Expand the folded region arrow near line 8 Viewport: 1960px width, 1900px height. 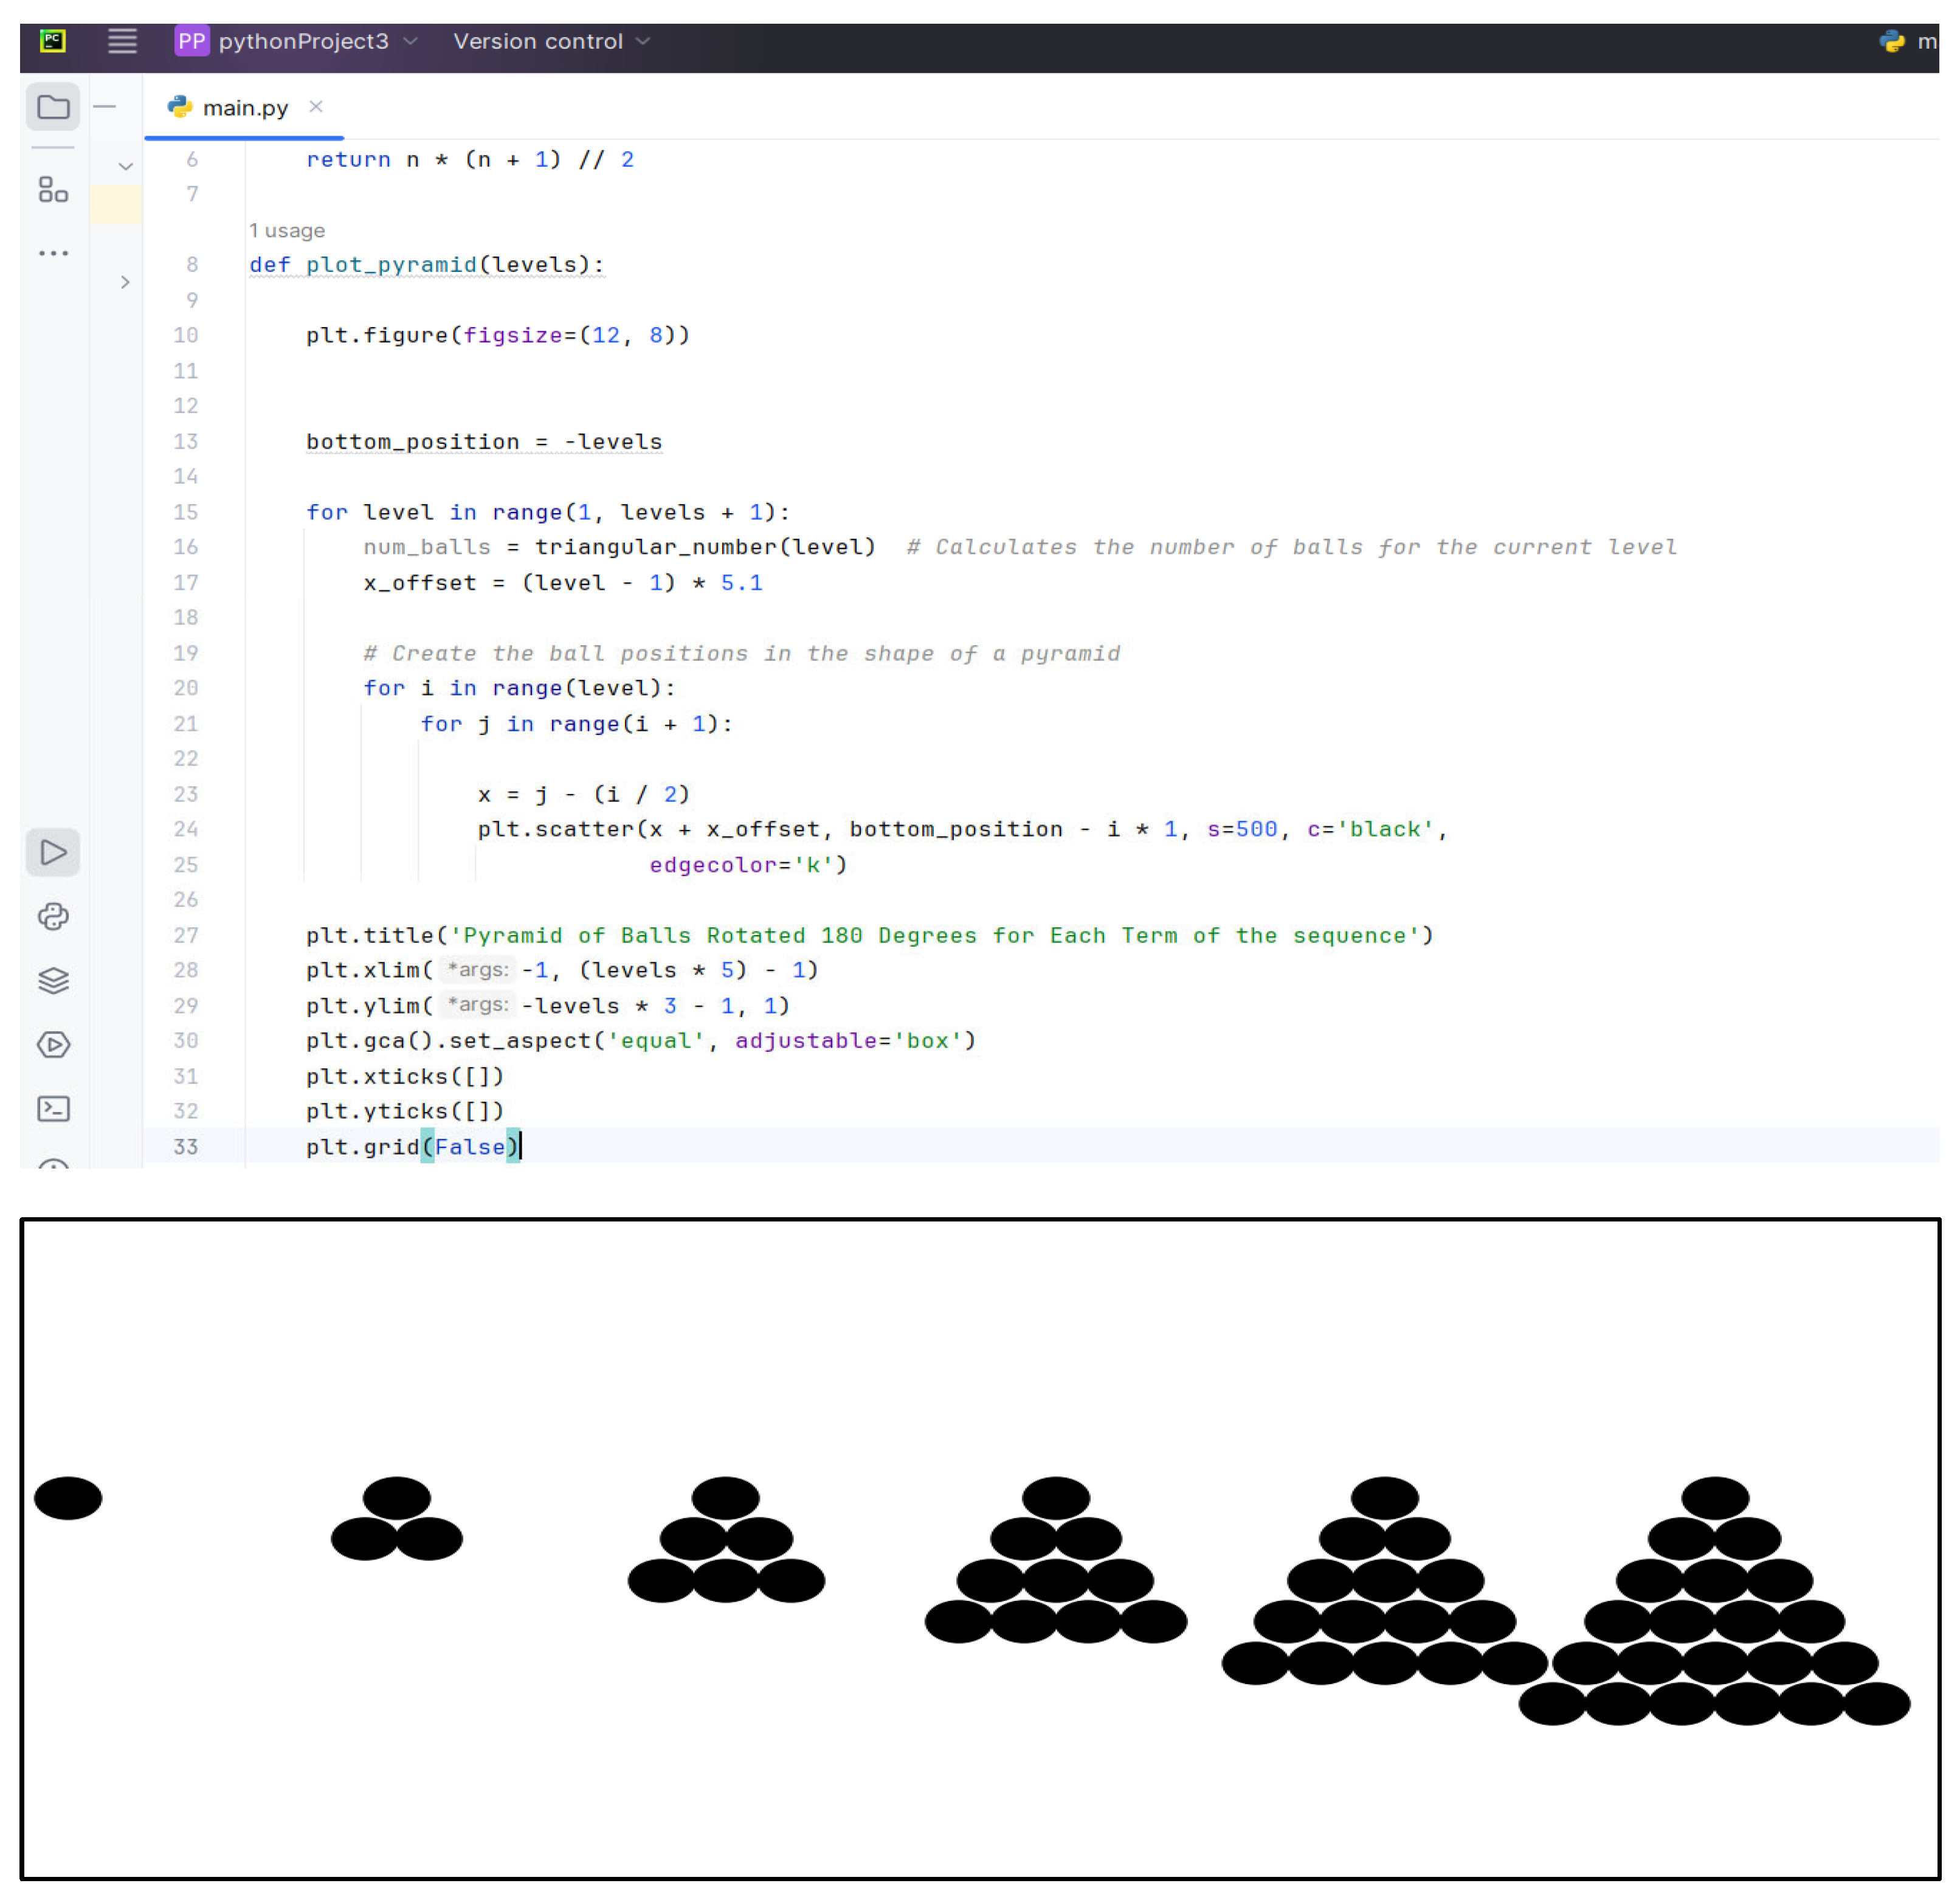(125, 282)
